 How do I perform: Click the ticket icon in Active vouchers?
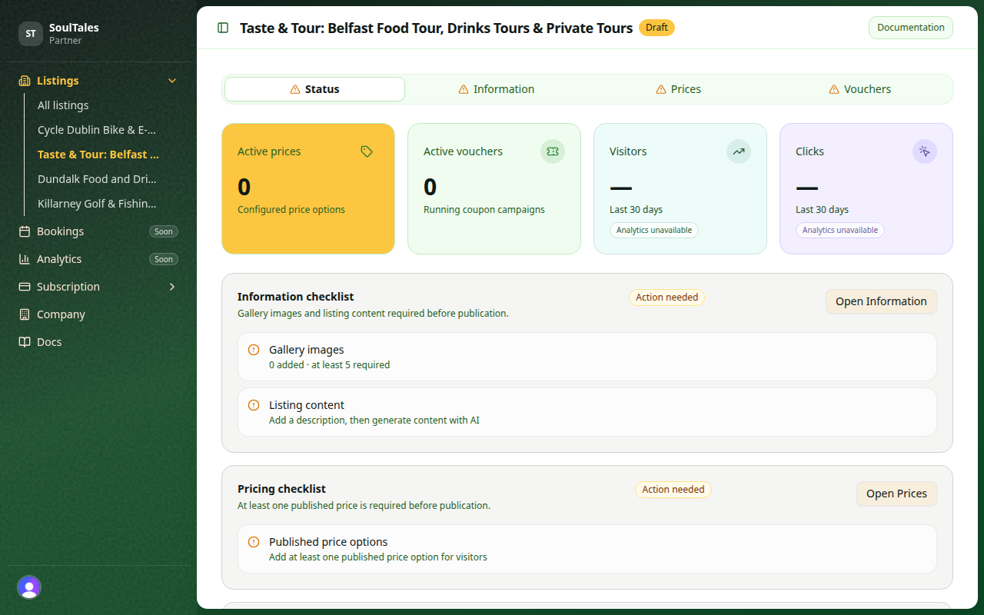(x=553, y=151)
